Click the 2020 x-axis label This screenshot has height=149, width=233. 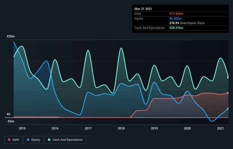[x=187, y=128]
